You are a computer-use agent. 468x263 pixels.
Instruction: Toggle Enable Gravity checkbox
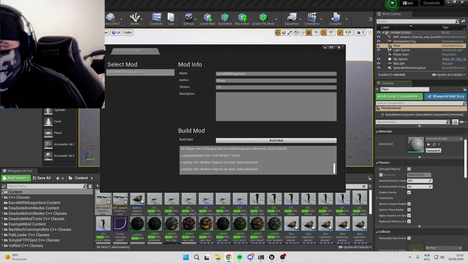409,193
